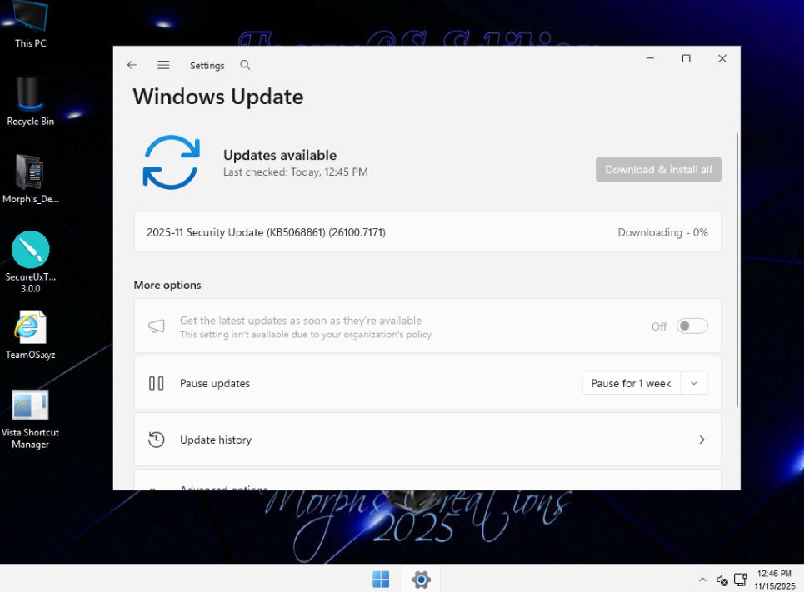Open This PC desktop icon

[31, 18]
